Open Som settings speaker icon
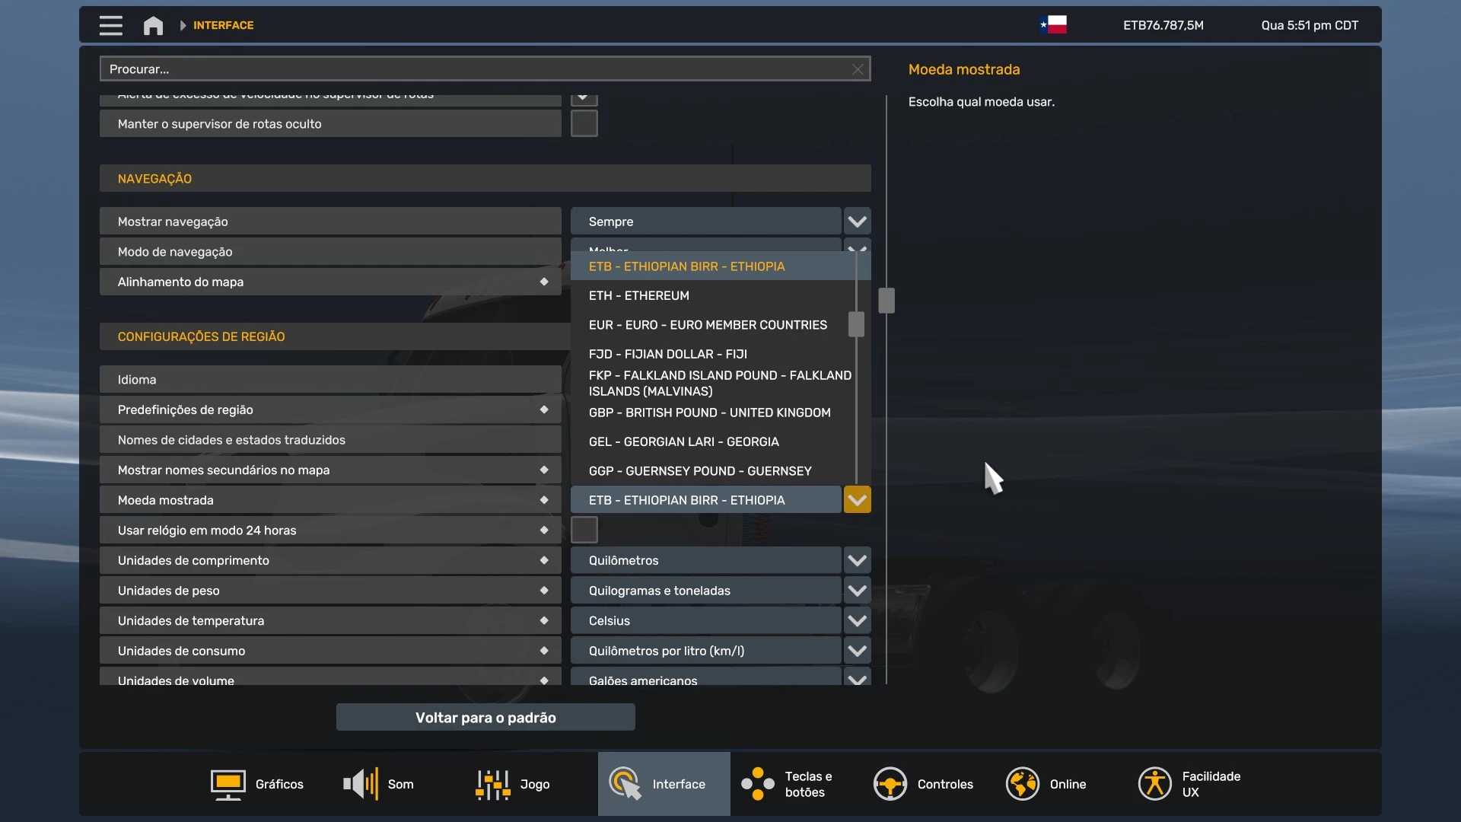 point(361,784)
